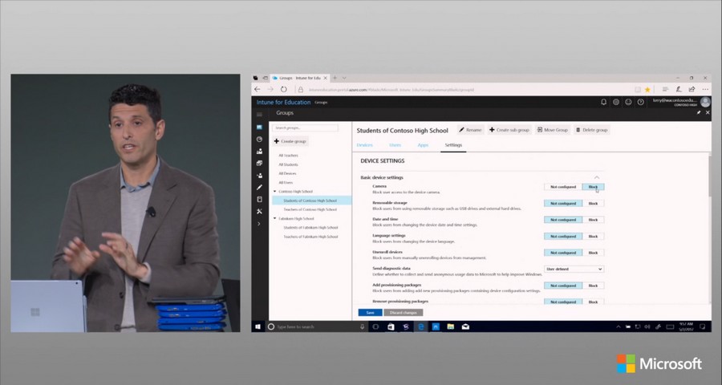722x385 pixels.
Task: Click the Create group button
Action: coord(290,141)
